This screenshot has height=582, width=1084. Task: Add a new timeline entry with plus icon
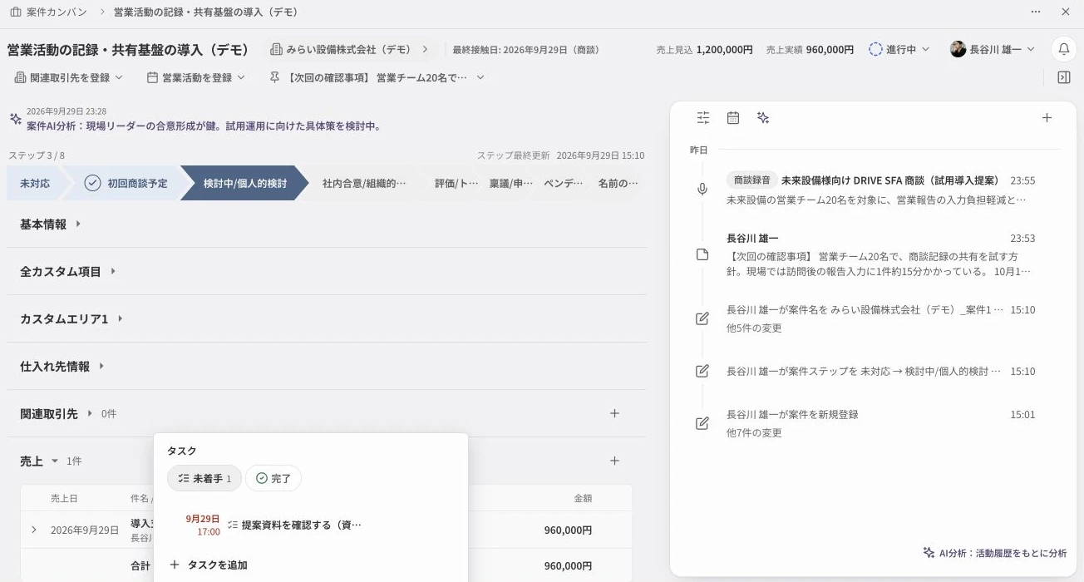click(x=1047, y=118)
